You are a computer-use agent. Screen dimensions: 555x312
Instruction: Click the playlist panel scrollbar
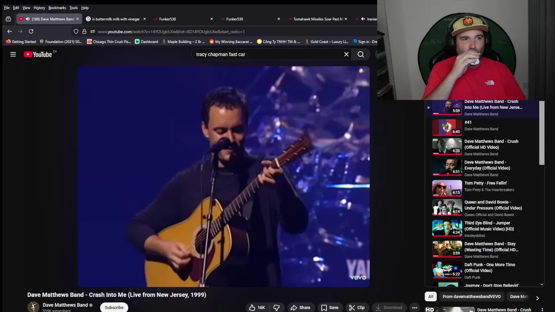coord(542,133)
